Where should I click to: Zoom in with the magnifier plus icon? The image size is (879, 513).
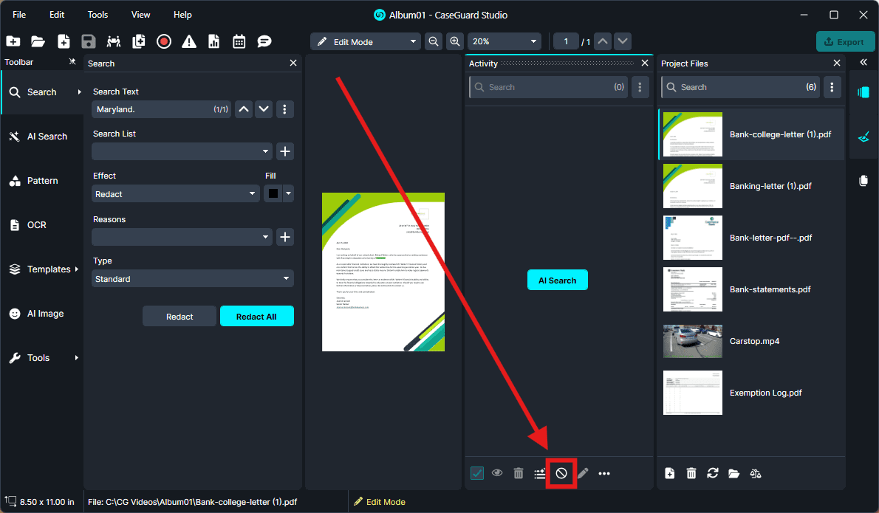pos(455,42)
